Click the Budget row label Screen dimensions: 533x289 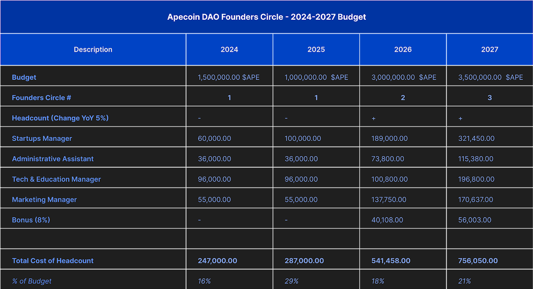(x=24, y=77)
